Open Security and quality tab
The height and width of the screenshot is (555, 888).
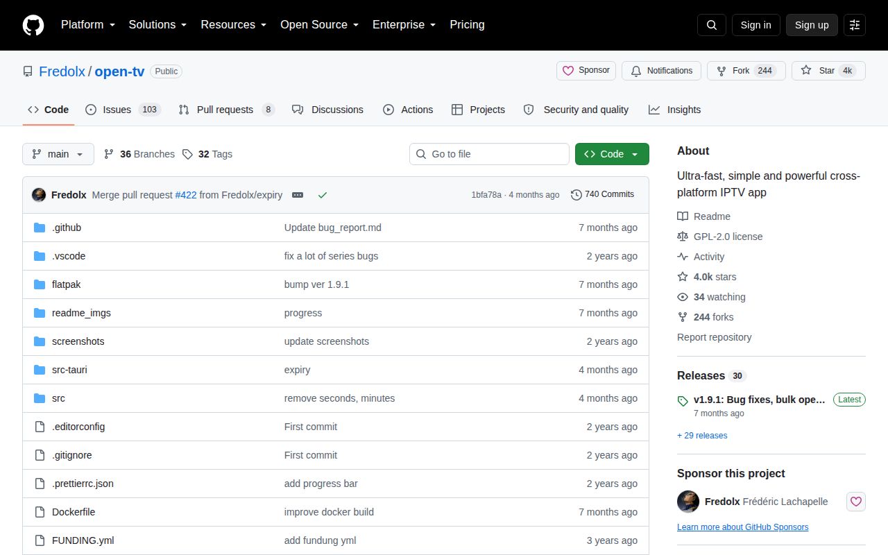pyautogui.click(x=576, y=110)
